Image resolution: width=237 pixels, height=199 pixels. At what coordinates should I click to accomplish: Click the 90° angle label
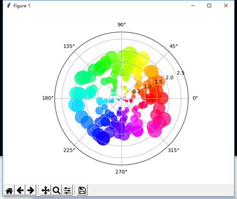tap(122, 25)
